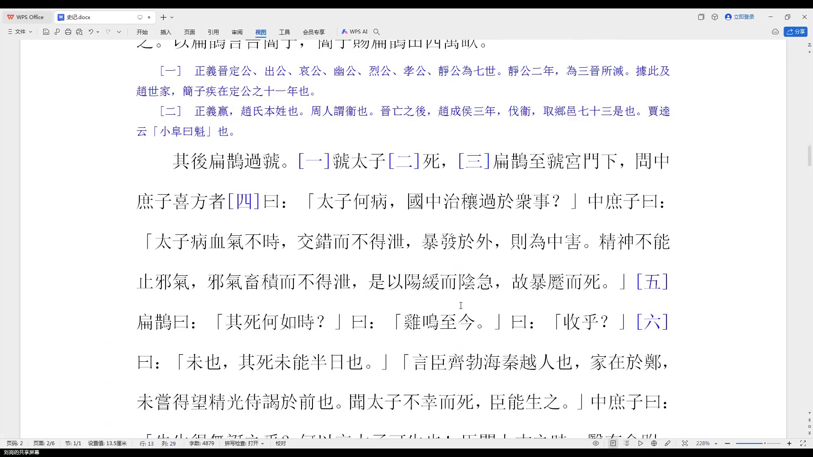Click footnote reference [六] after 收乎
813x457 pixels.
(653, 322)
